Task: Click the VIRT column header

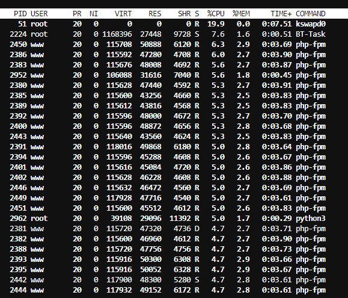Action: click(123, 14)
